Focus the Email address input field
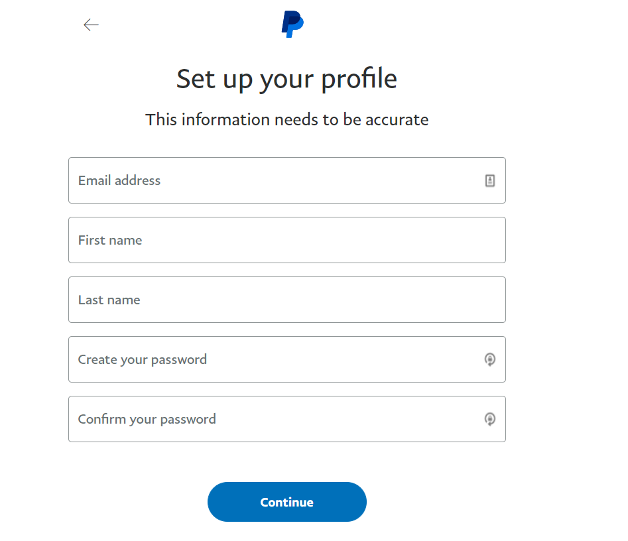Image resolution: width=628 pixels, height=541 pixels. click(286, 180)
